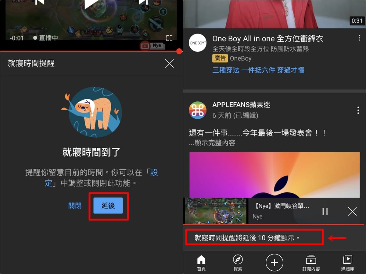Tap the Nye channel watermark on video

pyautogui.click(x=152, y=46)
